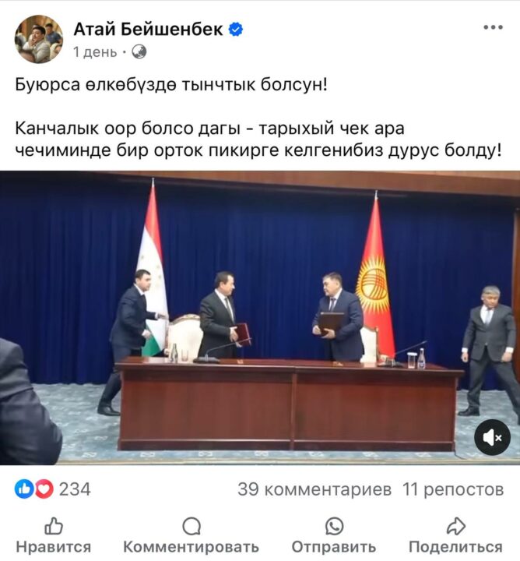This screenshot has height=561, width=520.
Task: Open Атай Бейшенбек profile picture
Action: (39, 39)
